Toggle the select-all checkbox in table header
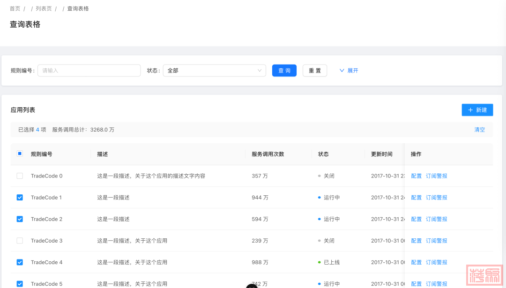This screenshot has width=506, height=288. tap(20, 154)
